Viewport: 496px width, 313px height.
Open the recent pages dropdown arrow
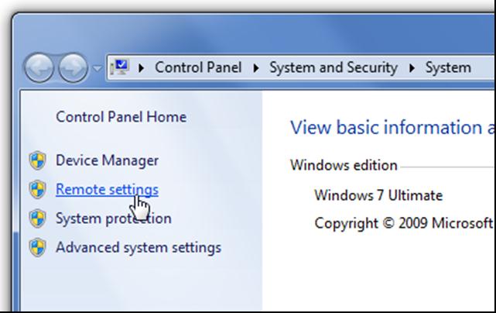pos(97,67)
